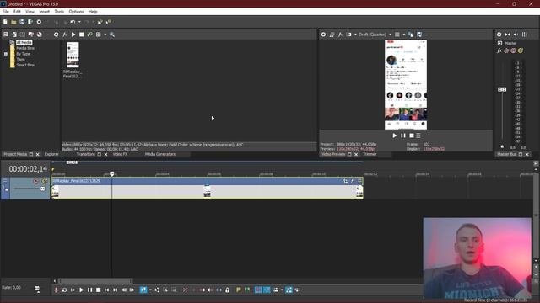This screenshot has height=303, width=540.
Task: Stop preview in Project Media toolbar
Action: click(82, 35)
